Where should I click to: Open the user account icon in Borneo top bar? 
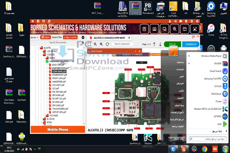170,21
